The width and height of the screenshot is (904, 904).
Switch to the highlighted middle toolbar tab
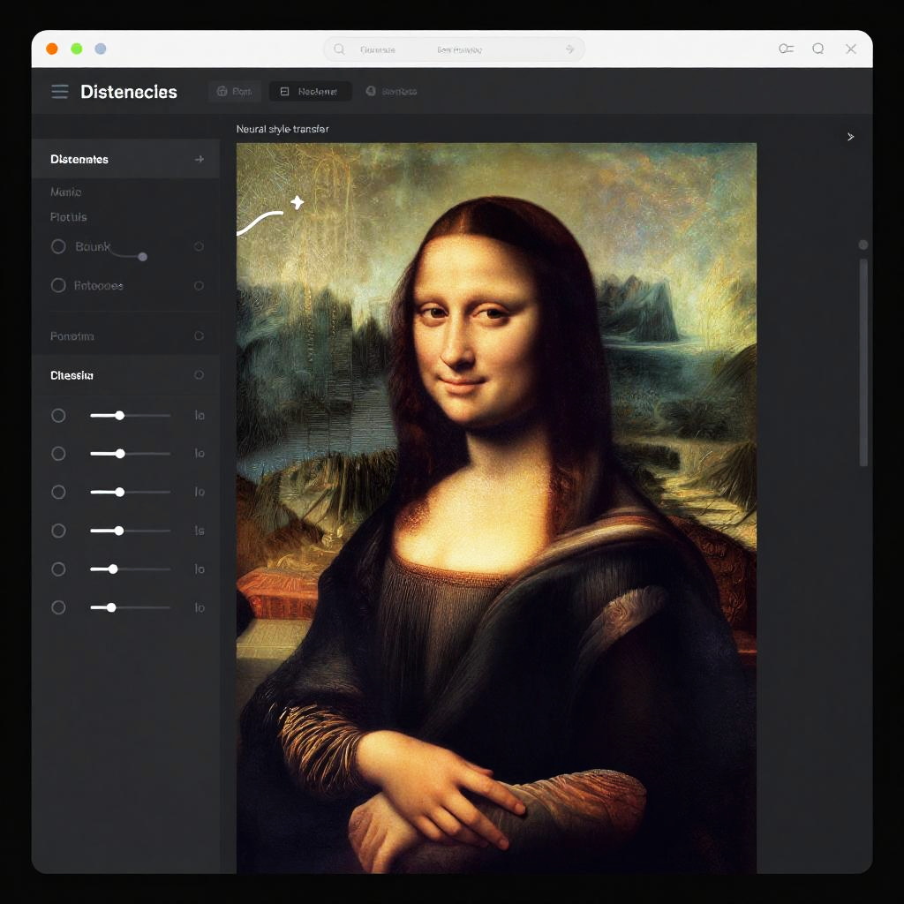310,92
